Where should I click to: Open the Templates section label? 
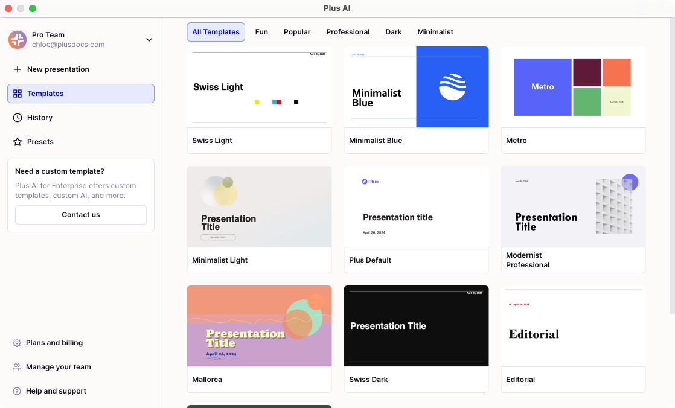point(45,94)
